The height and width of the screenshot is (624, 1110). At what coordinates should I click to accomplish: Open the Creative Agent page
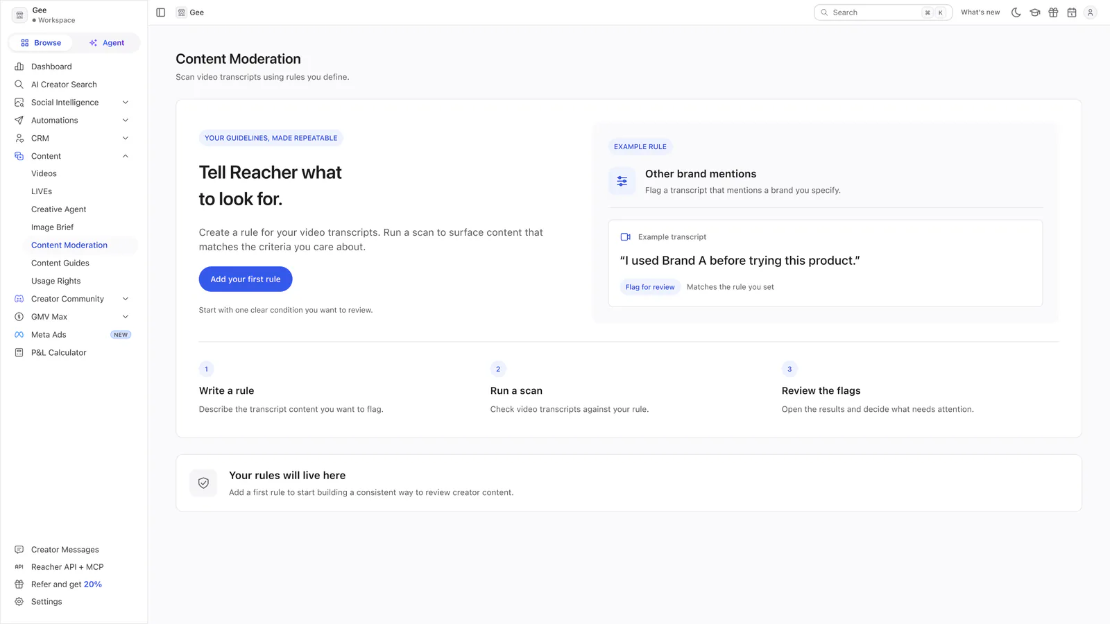(59, 209)
